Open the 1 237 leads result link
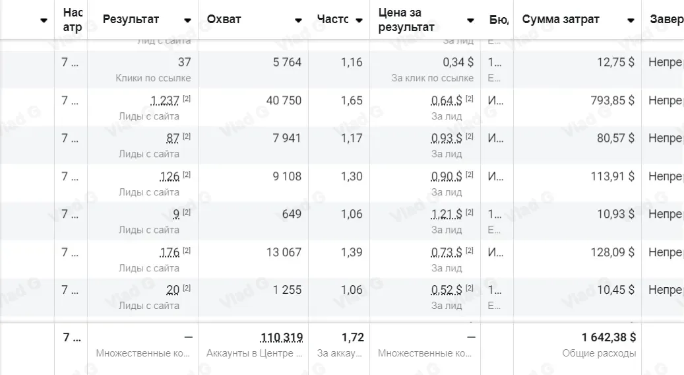Viewport: 684px width, 375px height. [x=164, y=100]
